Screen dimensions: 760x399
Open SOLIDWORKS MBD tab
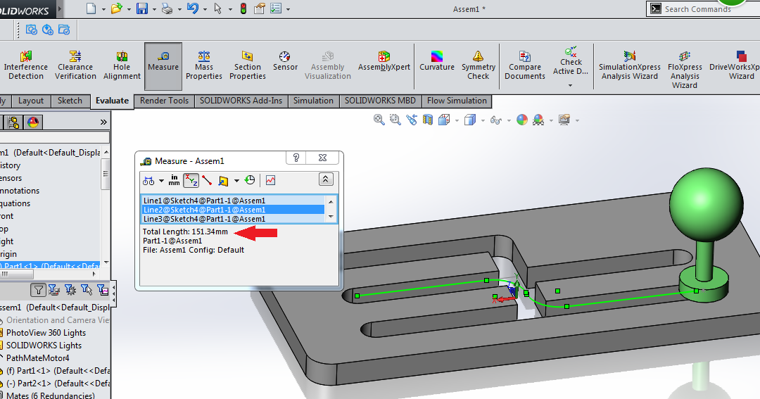(380, 101)
